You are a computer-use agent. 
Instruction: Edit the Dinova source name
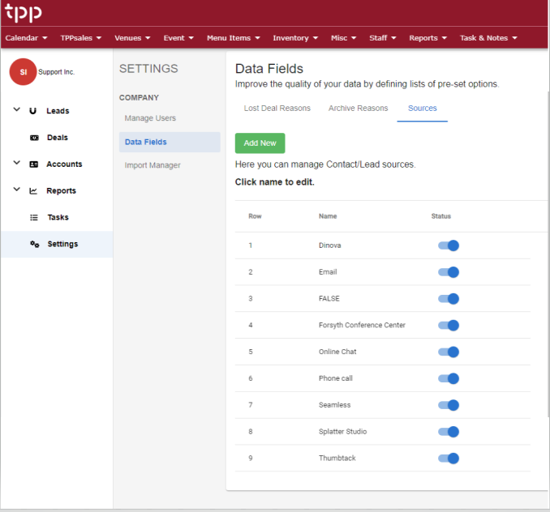coord(329,245)
